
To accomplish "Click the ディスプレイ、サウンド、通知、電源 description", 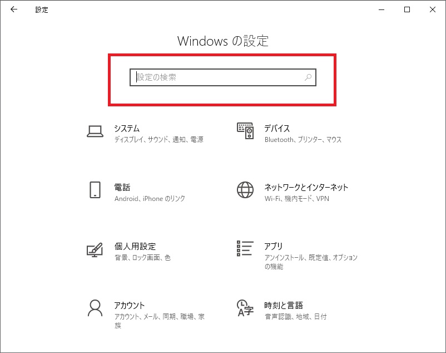I will tap(159, 140).
